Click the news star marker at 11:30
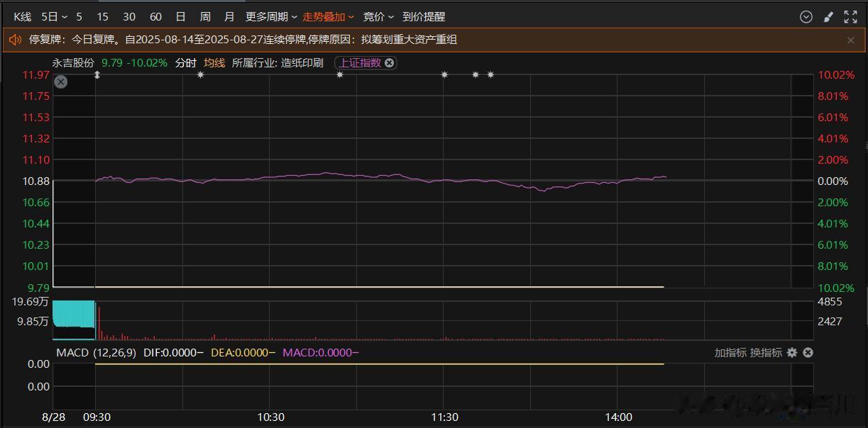Image resolution: width=868 pixels, height=428 pixels. pyautogui.click(x=444, y=74)
